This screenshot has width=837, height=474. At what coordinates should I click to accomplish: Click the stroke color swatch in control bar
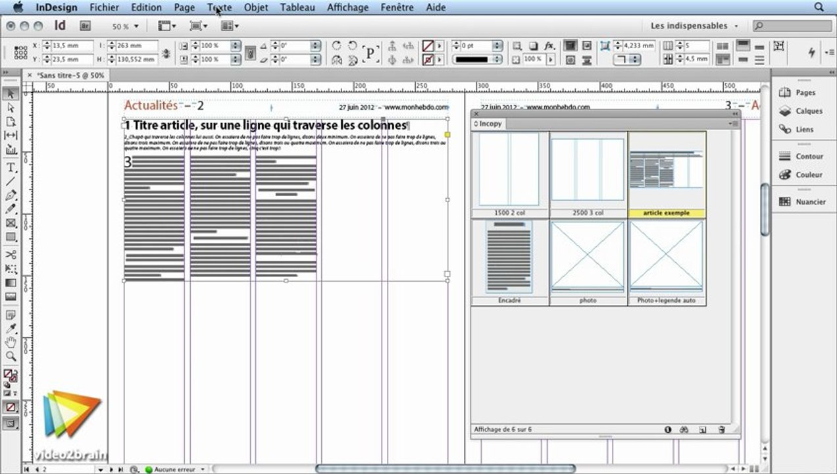428,59
